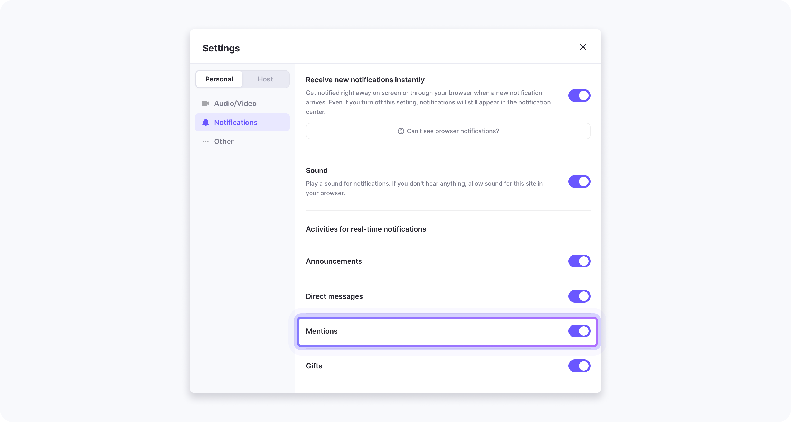The height and width of the screenshot is (422, 791).
Task: Click the Settings dialog title
Action: [221, 48]
